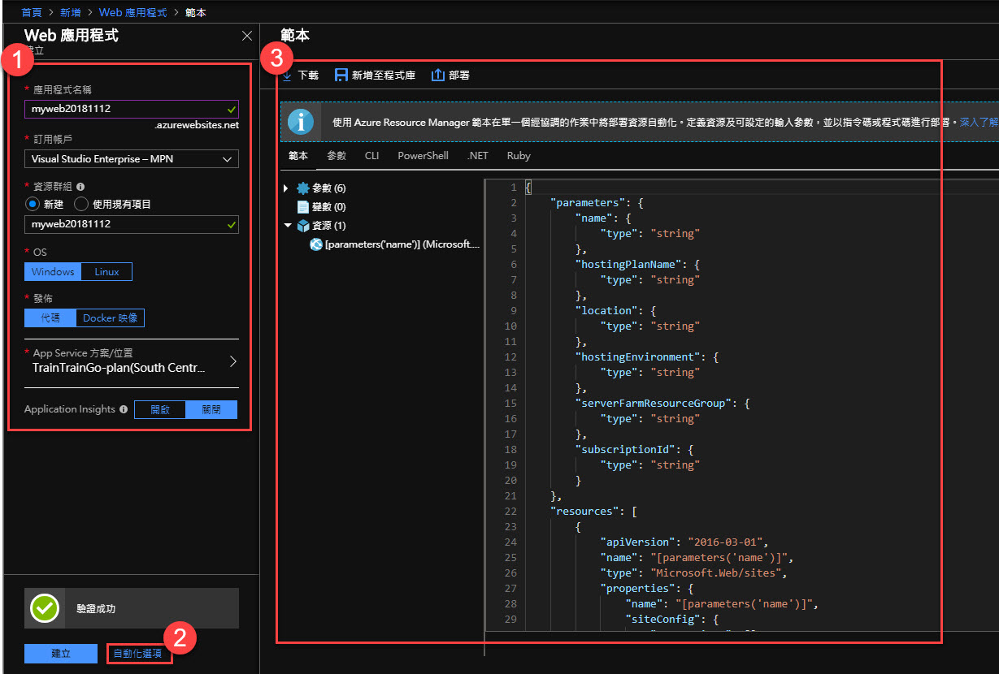Select Docker 映像 publish option
Screen dimensions: 999x674
click(x=111, y=318)
